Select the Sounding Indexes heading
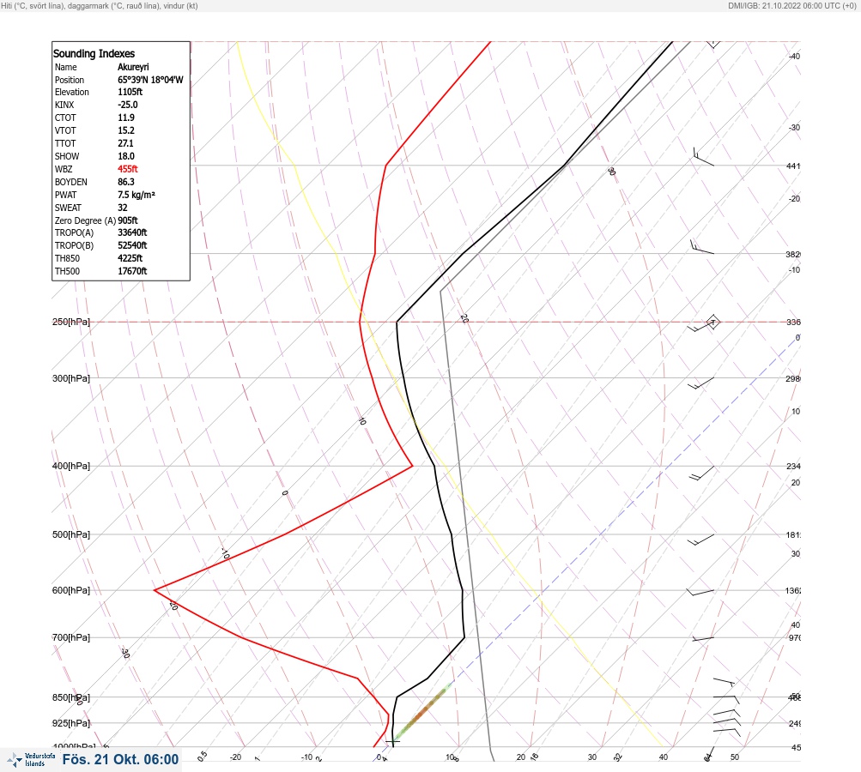The image size is (861, 772). [94, 54]
